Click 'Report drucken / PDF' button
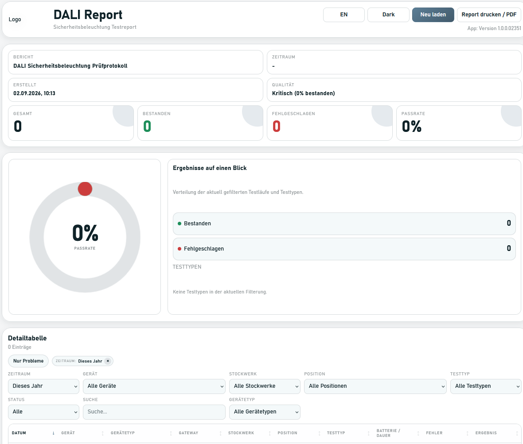Image resolution: width=523 pixels, height=444 pixels. (x=488, y=15)
